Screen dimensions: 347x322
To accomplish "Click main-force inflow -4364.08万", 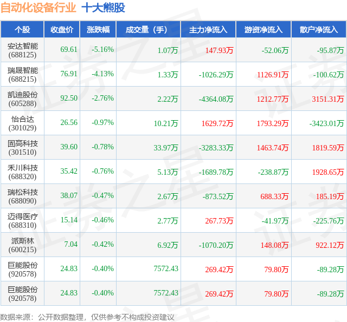I will 216,99.
